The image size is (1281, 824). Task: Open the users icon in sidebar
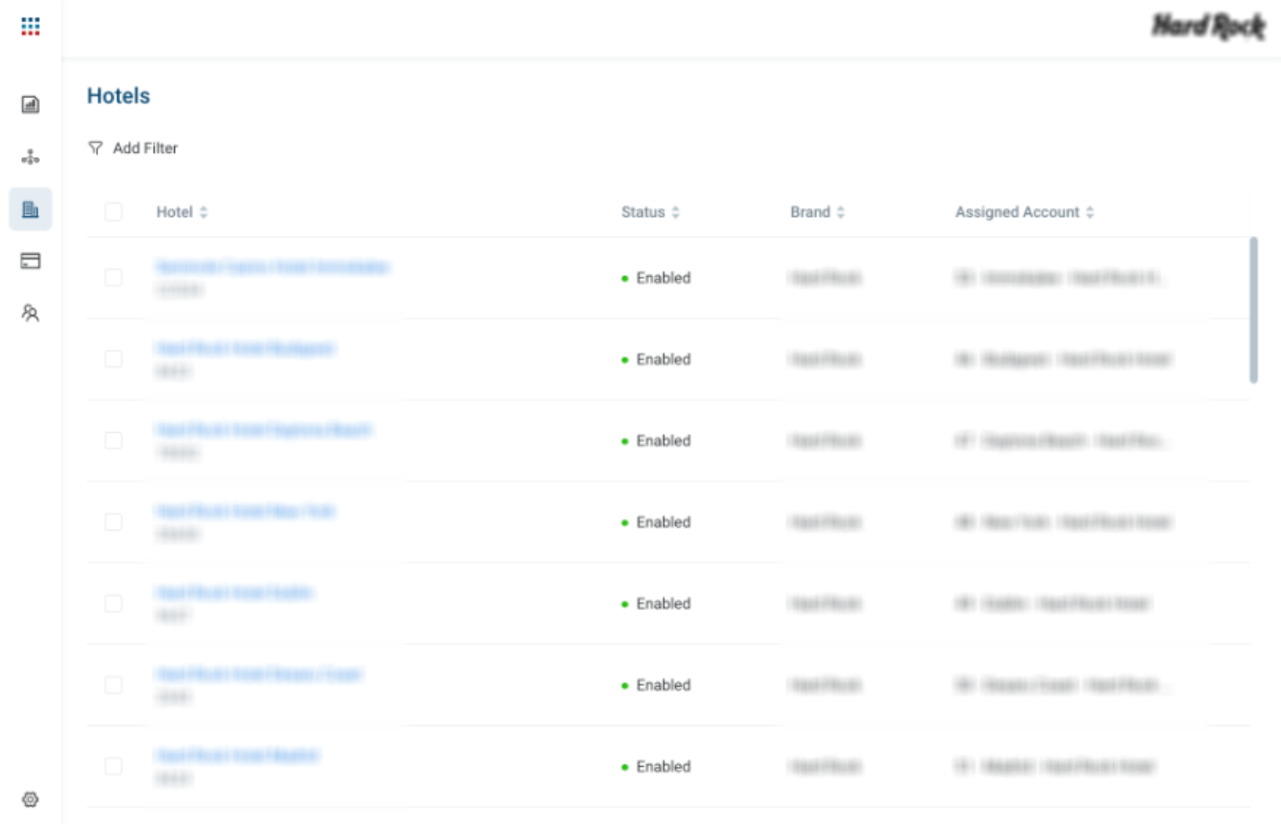[x=31, y=314]
